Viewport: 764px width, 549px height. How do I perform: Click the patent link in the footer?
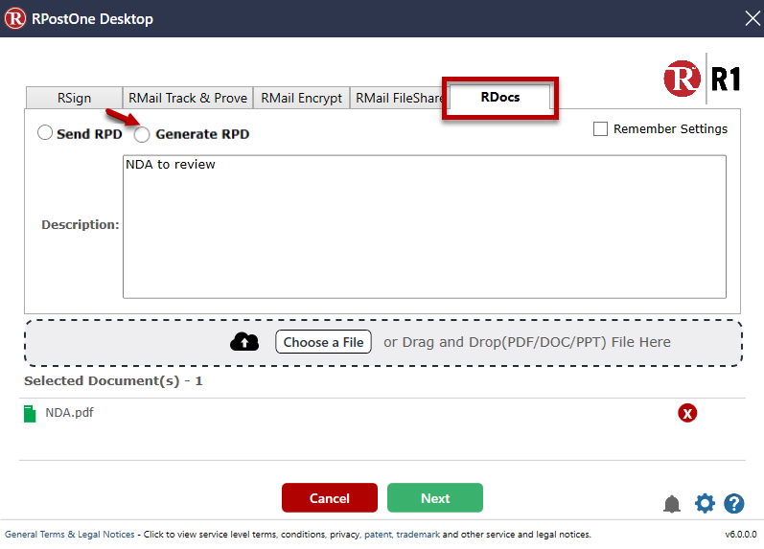tap(378, 535)
